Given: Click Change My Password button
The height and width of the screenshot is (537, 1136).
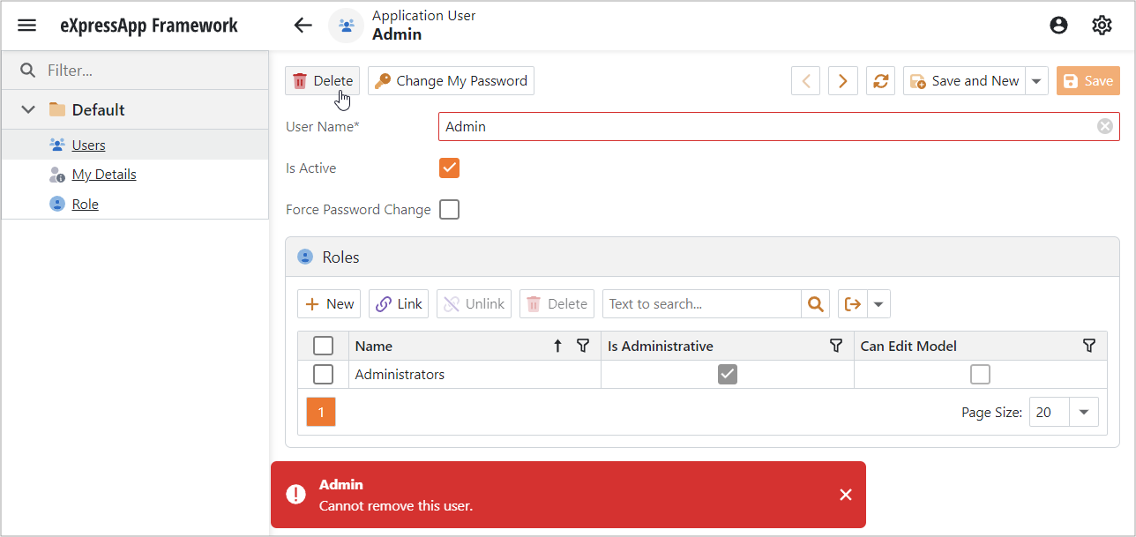Looking at the screenshot, I should click(451, 80).
